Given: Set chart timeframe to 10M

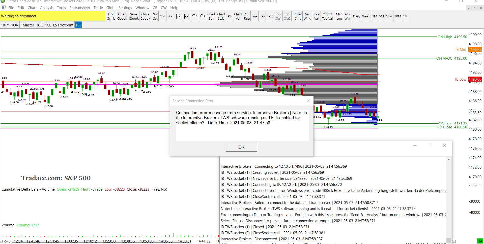Looking at the screenshot, I should pos(389,16).
